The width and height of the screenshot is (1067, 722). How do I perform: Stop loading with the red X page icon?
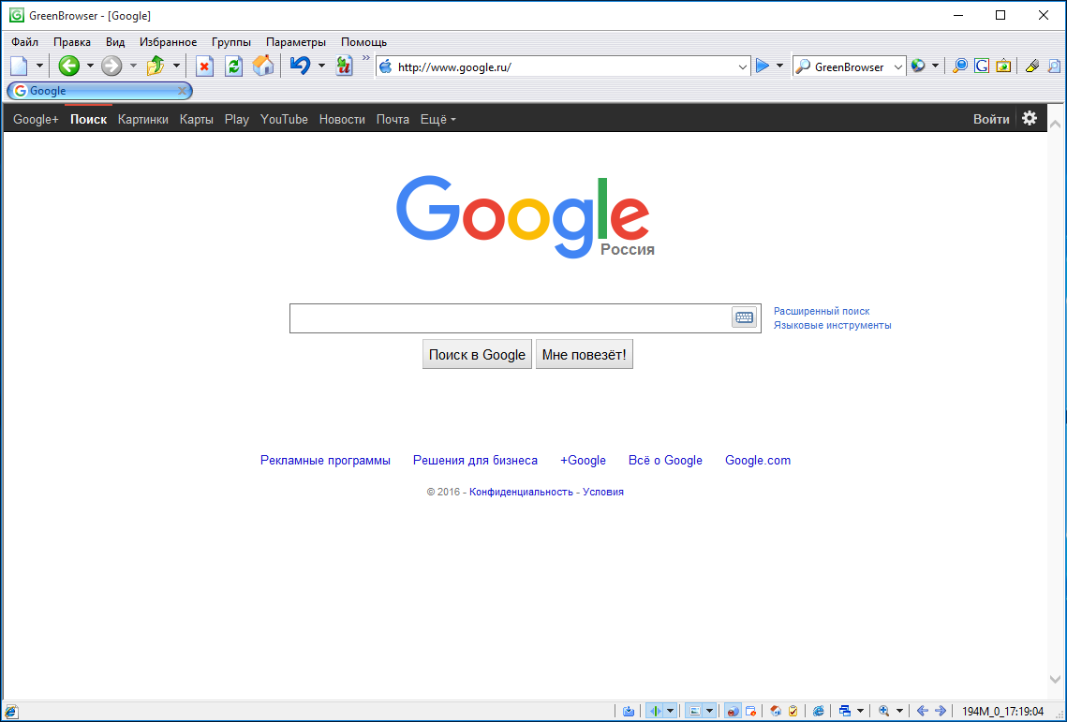204,66
